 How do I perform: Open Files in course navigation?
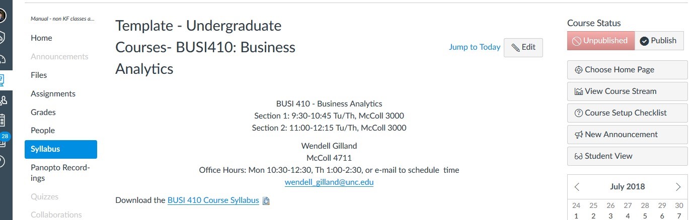39,75
